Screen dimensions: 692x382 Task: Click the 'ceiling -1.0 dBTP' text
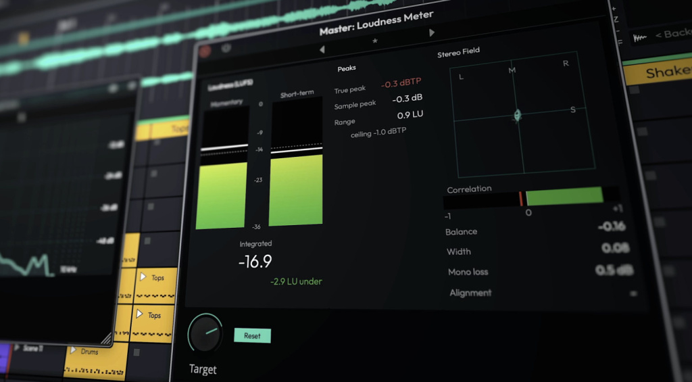378,133
